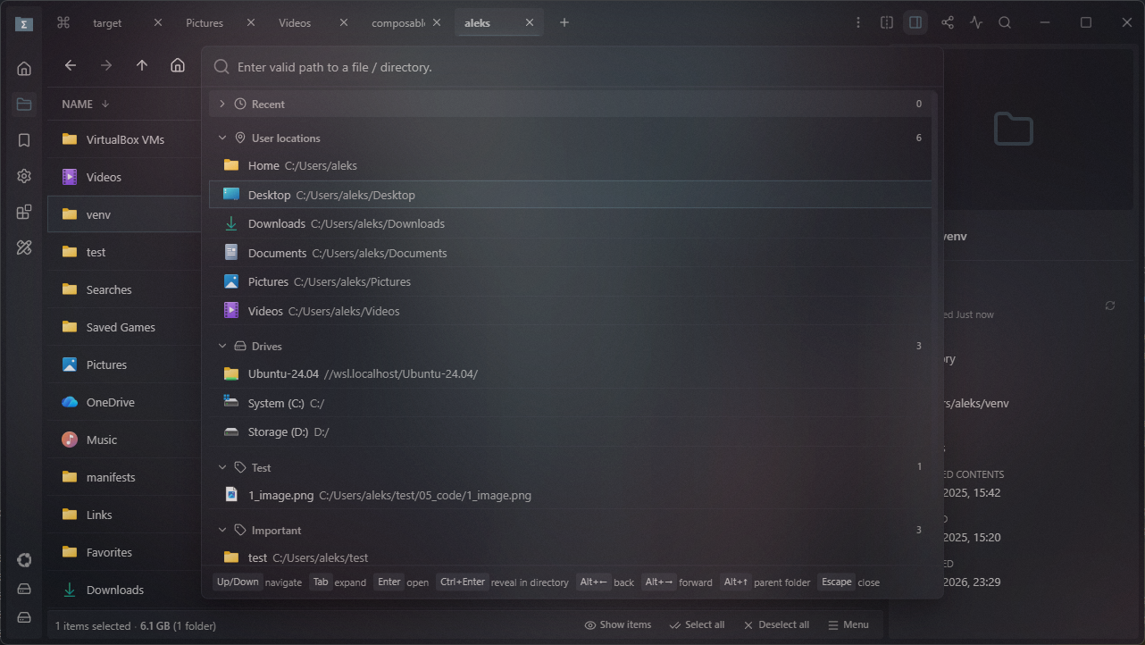Open Pictures C:/Users/aleks/Pictures entry

[570, 281]
